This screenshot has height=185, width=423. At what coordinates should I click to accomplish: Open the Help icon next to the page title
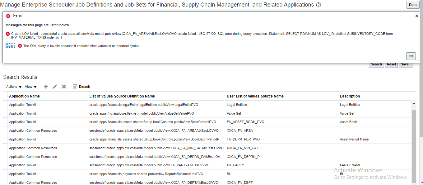(x=318, y=5)
